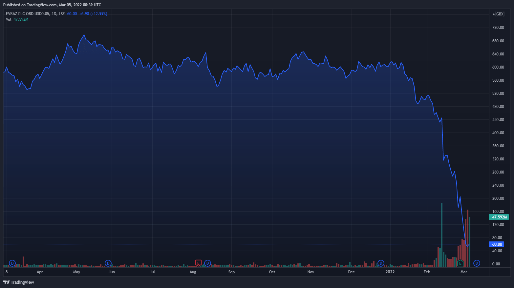
Task: Click the 0.00 price axis label
Action: (x=496, y=264)
